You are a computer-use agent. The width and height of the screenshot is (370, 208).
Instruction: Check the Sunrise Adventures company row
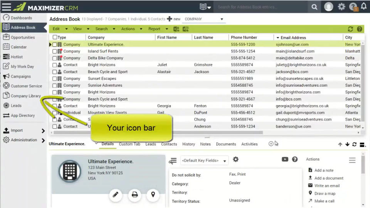click(x=54, y=86)
